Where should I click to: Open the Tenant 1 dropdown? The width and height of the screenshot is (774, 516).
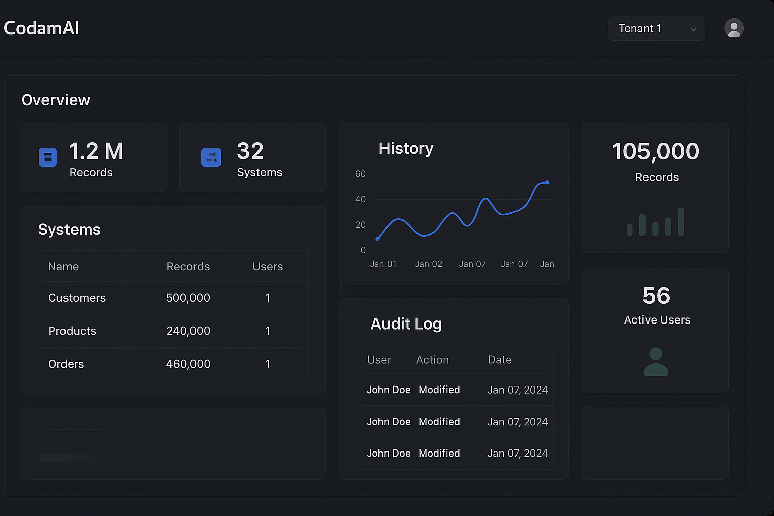click(656, 29)
